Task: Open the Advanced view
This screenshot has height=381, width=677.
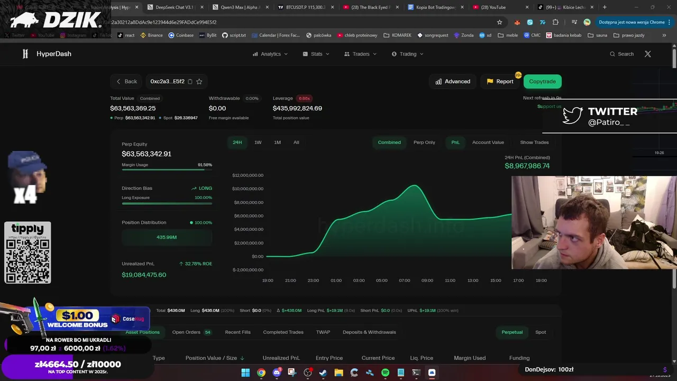Action: coord(453,81)
